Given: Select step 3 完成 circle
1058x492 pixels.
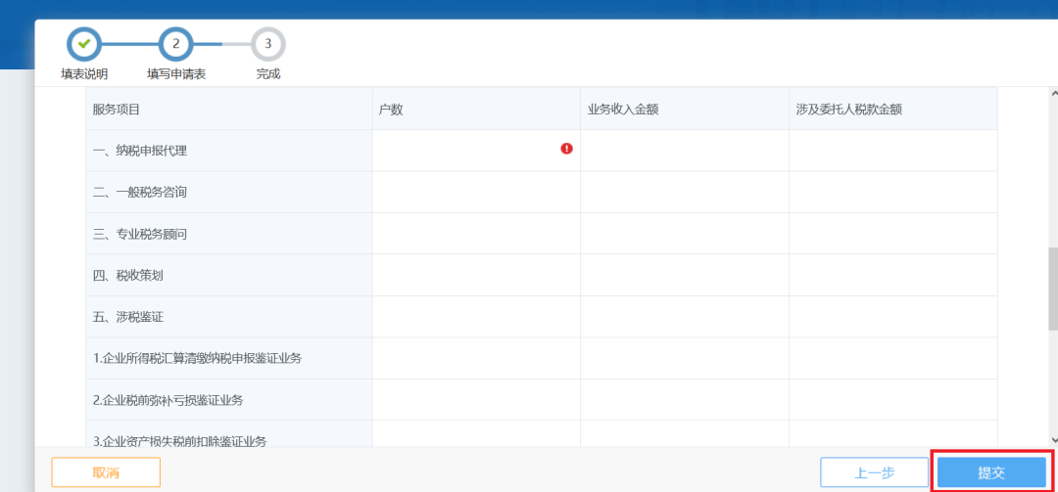Looking at the screenshot, I should (x=267, y=44).
